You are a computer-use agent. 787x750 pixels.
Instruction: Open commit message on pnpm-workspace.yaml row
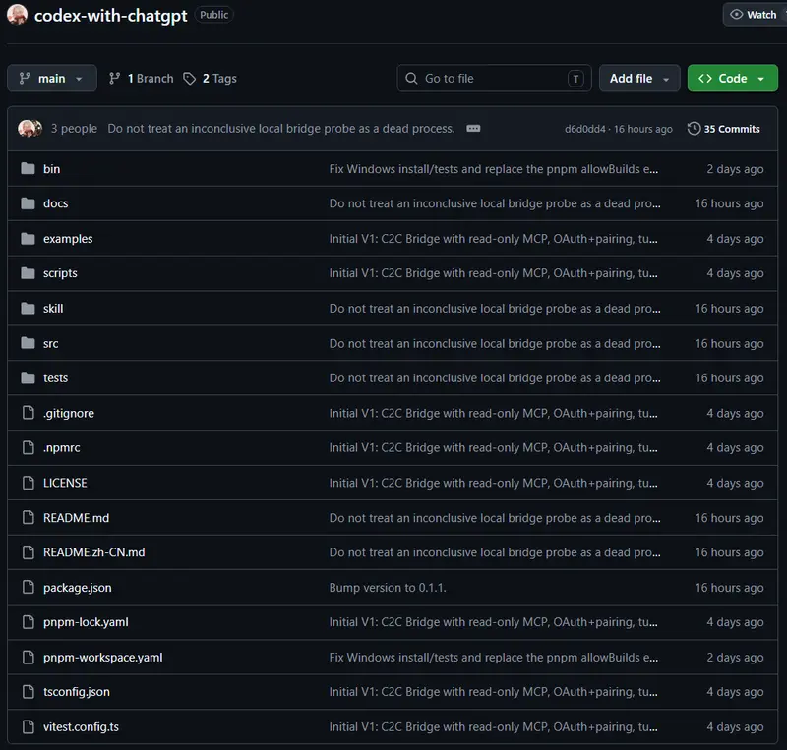(x=494, y=658)
